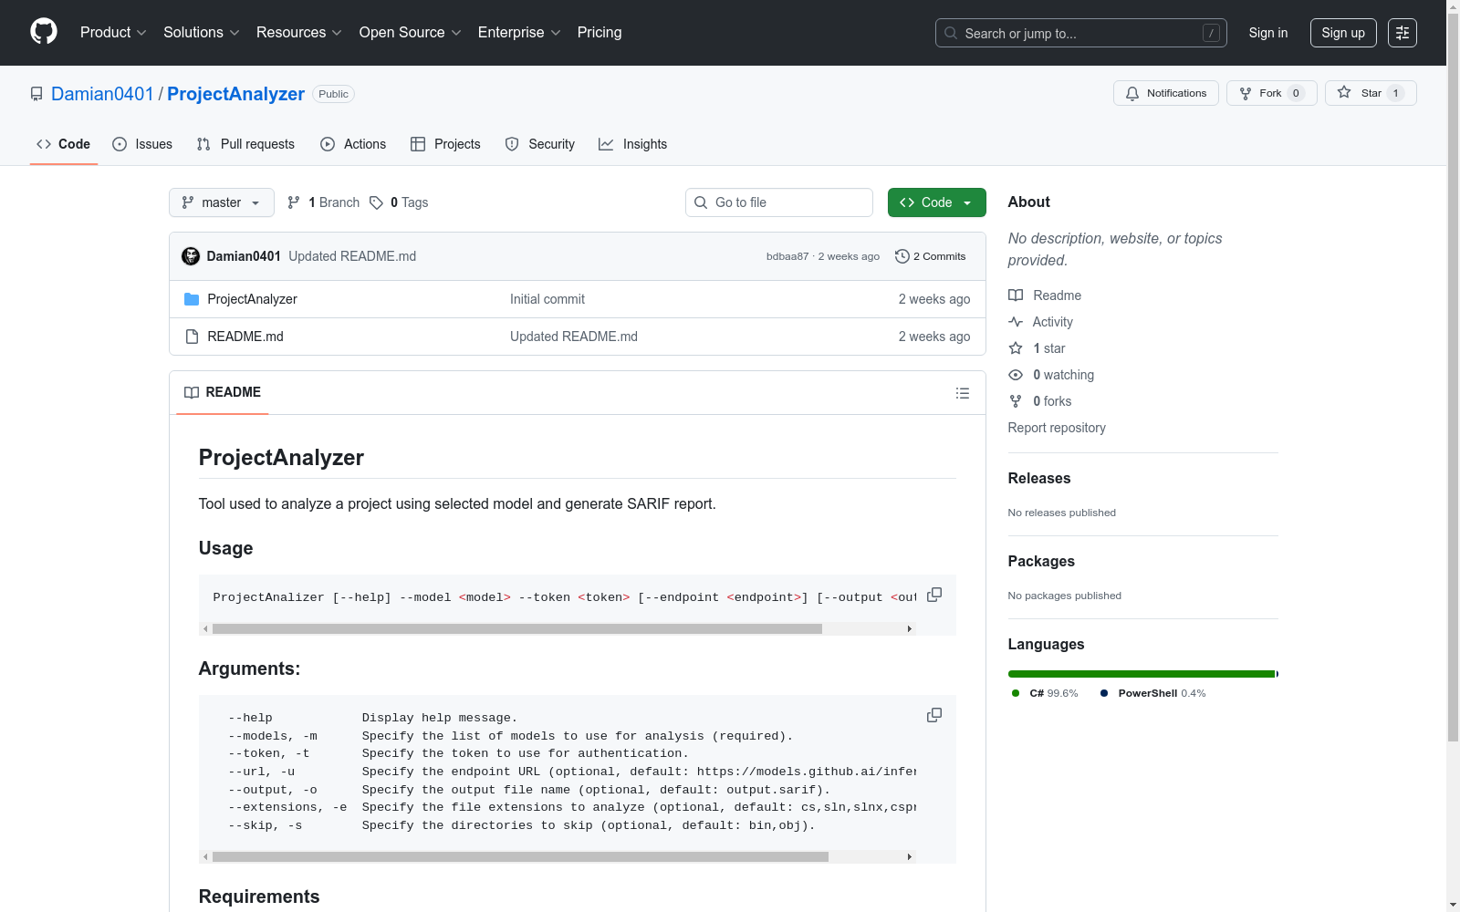This screenshot has width=1460, height=912.
Task: Click the commit history clock icon
Action: pyautogui.click(x=902, y=256)
